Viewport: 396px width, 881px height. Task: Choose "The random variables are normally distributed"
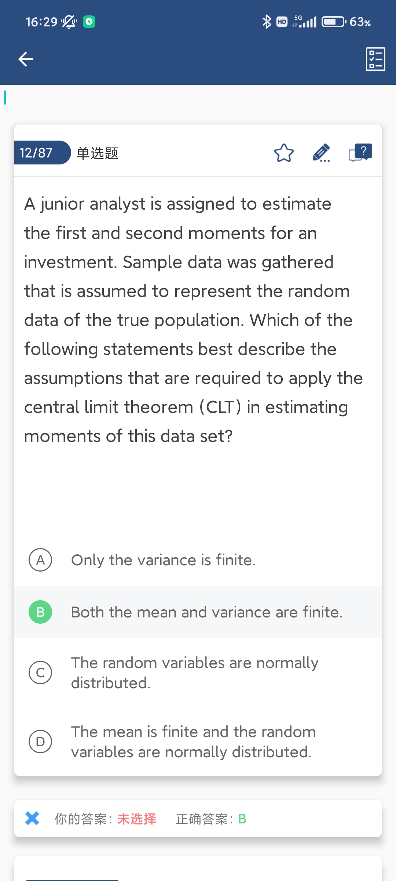[x=194, y=673]
